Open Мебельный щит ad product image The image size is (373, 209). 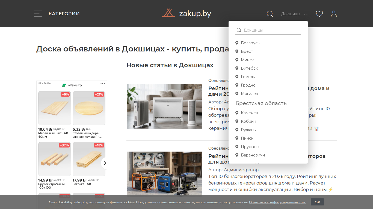coord(55,108)
